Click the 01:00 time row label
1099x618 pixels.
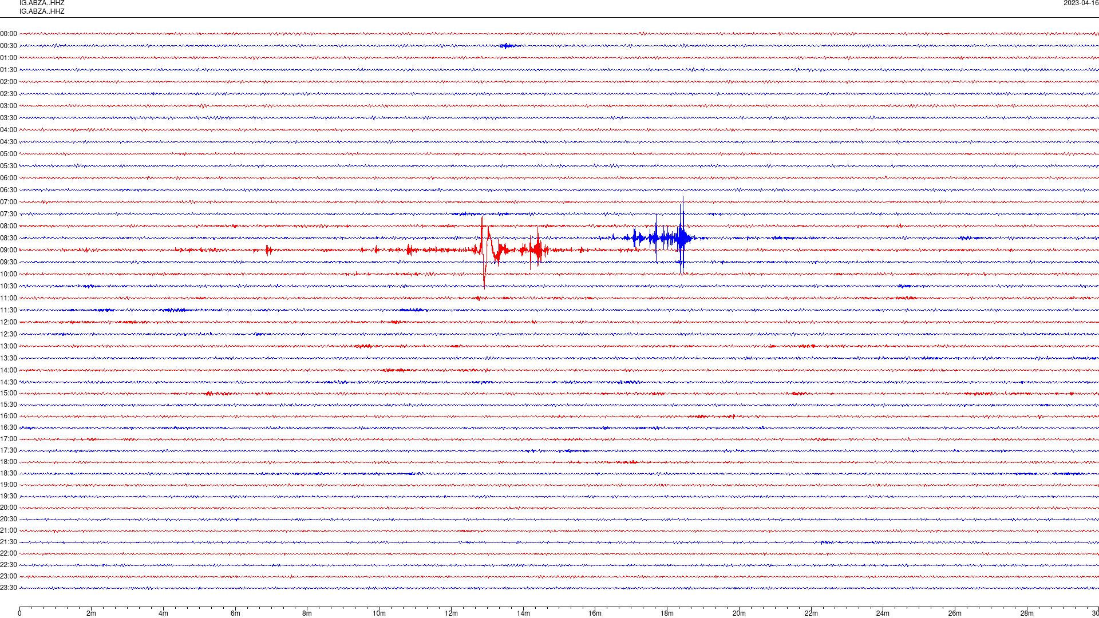coord(9,58)
